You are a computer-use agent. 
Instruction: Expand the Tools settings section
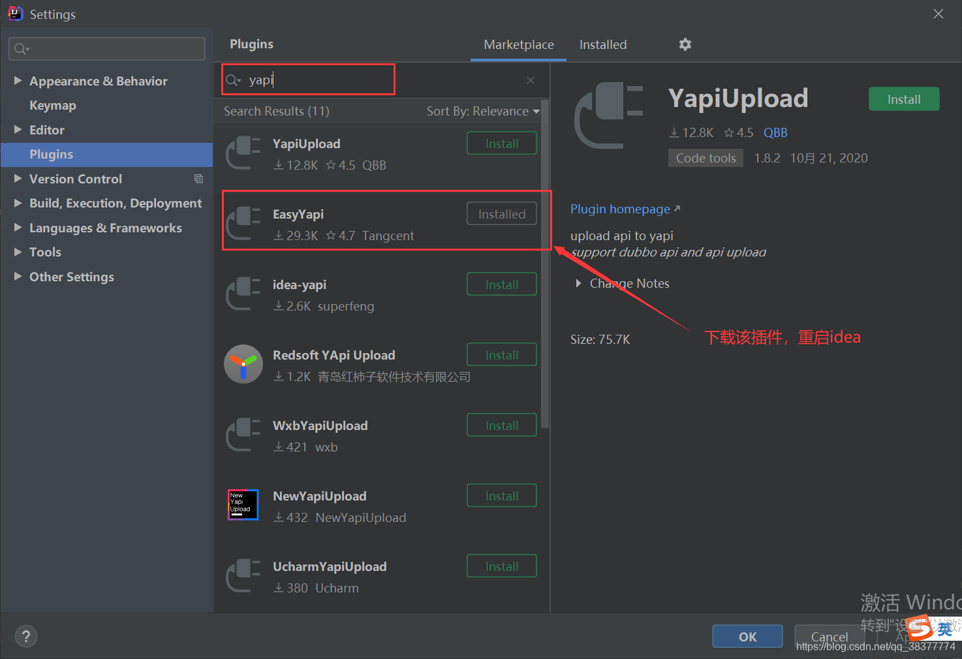click(18, 252)
